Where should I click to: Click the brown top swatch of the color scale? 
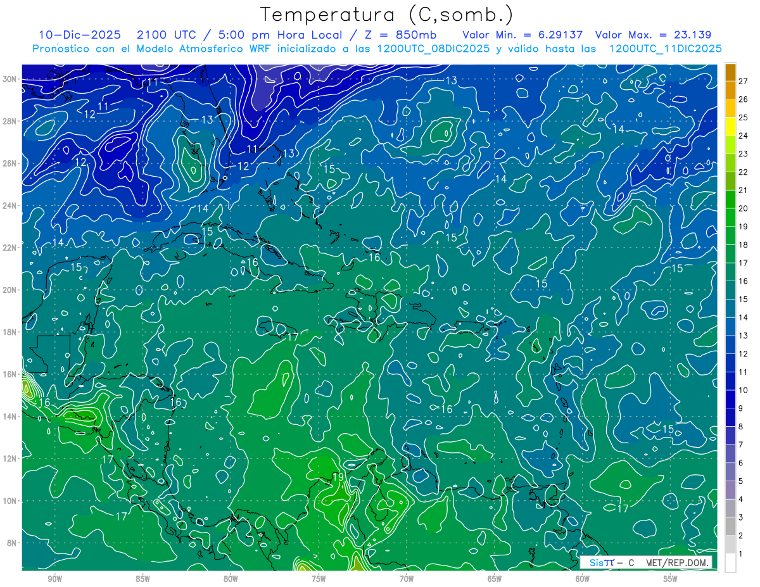(730, 72)
